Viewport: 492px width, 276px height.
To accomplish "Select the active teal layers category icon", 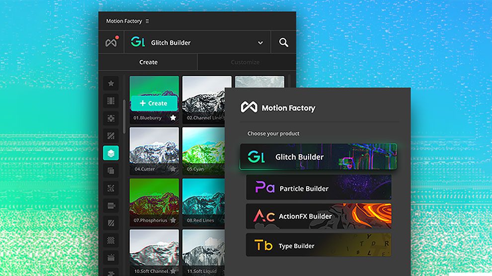I will point(111,153).
